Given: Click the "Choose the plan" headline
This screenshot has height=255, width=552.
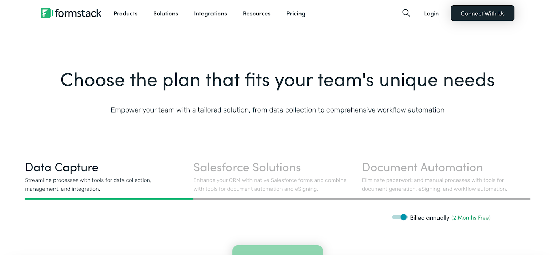Looking at the screenshot, I should point(277,80).
